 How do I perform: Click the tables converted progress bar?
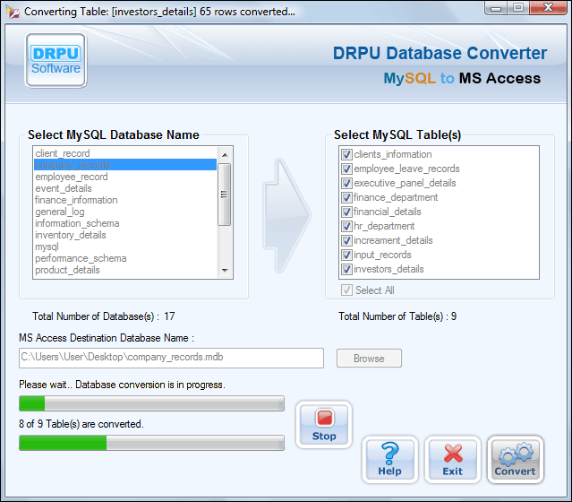click(x=151, y=443)
